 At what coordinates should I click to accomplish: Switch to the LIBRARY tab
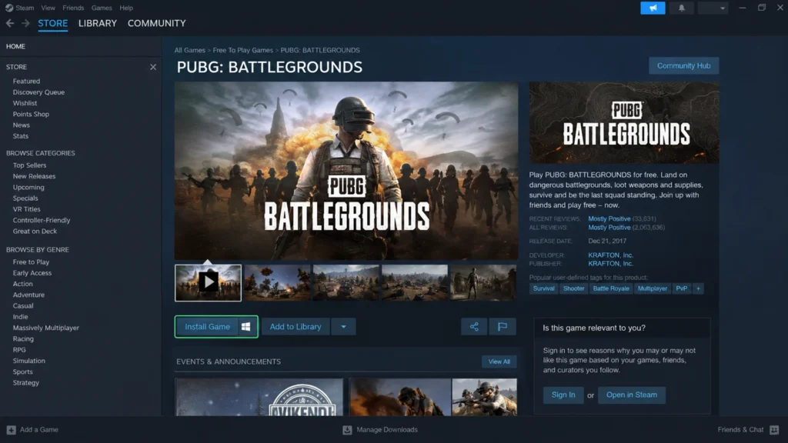(x=98, y=24)
